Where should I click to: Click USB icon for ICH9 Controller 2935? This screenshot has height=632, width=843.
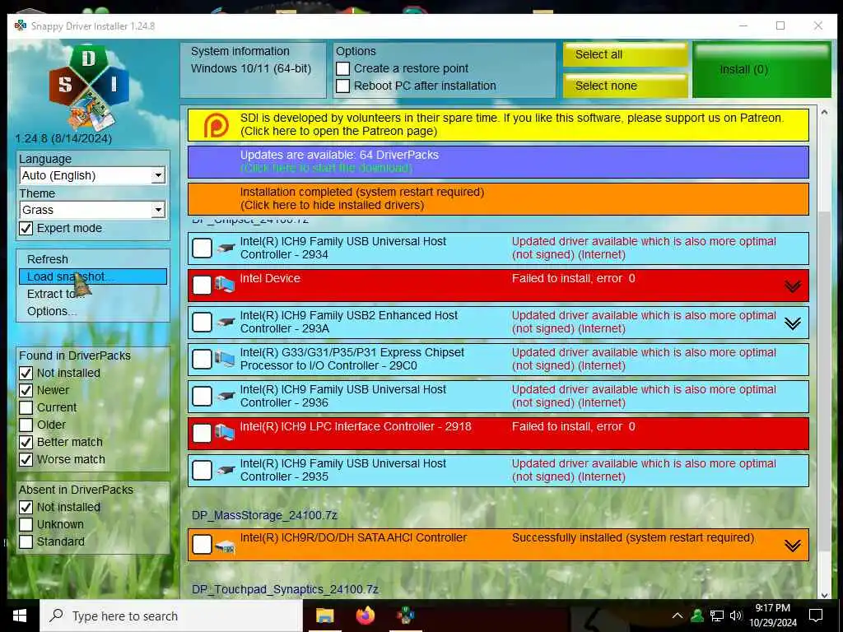point(226,470)
